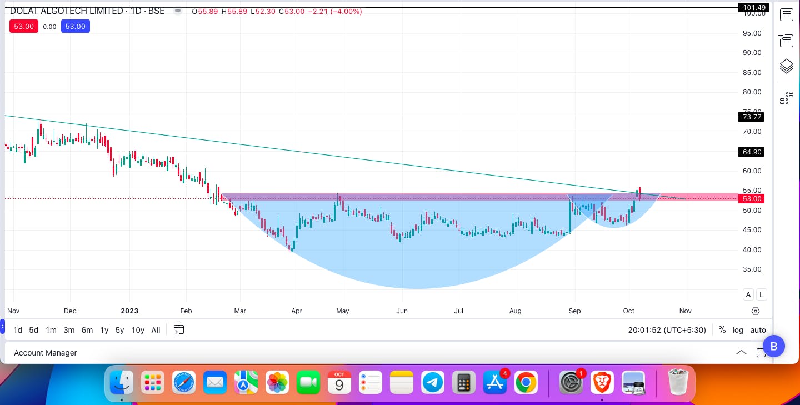This screenshot has height=405, width=800.
Task: Open the Trash in the Dock
Action: [678, 383]
